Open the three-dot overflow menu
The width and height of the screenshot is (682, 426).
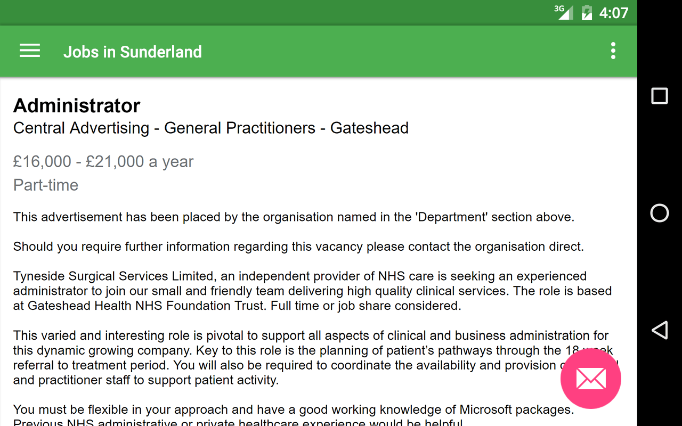pyautogui.click(x=613, y=51)
